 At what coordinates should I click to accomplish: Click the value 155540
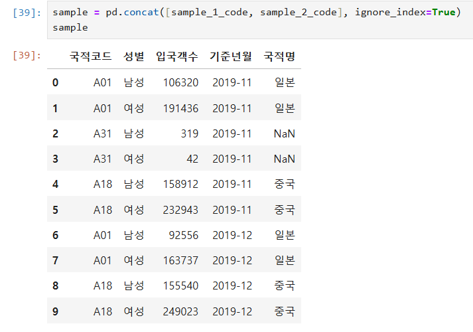click(180, 286)
